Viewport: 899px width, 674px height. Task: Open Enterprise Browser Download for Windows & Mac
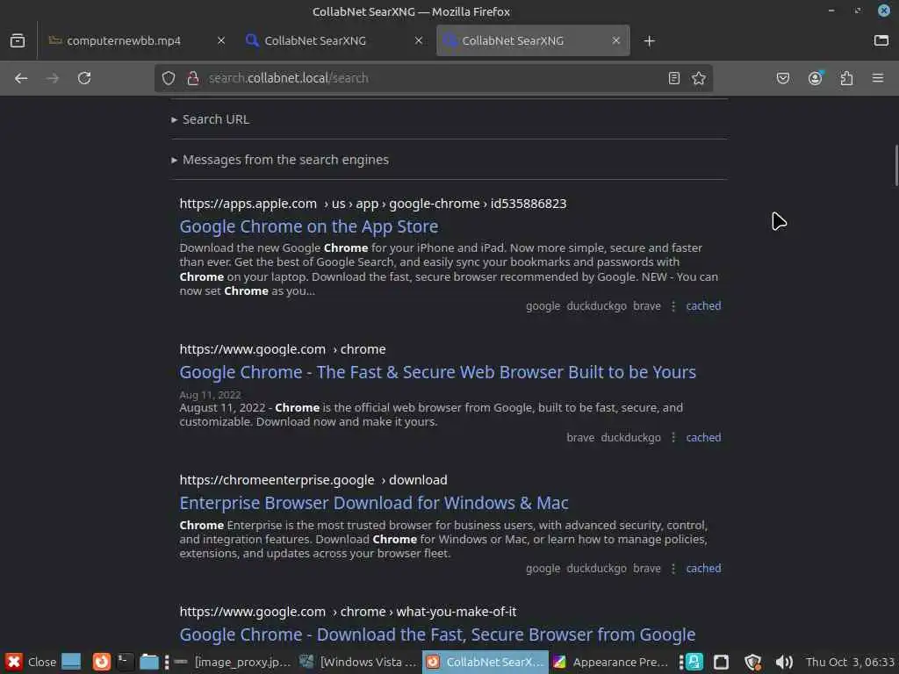coord(374,503)
